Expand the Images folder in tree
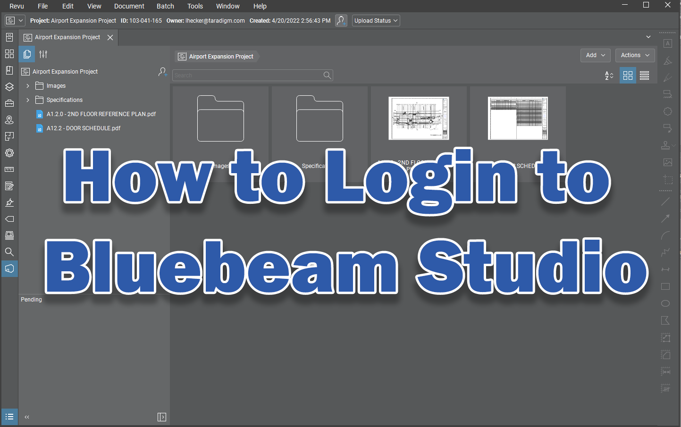This screenshot has height=427, width=681. point(28,86)
